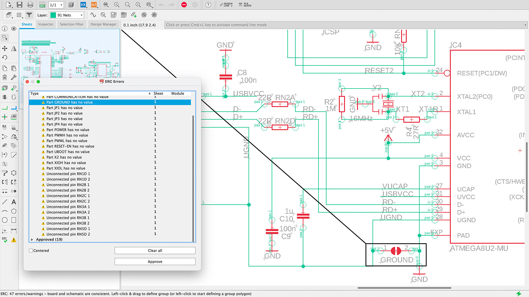The width and height of the screenshot is (529, 297).
Task: Click the Print icon
Action: coord(30,5)
